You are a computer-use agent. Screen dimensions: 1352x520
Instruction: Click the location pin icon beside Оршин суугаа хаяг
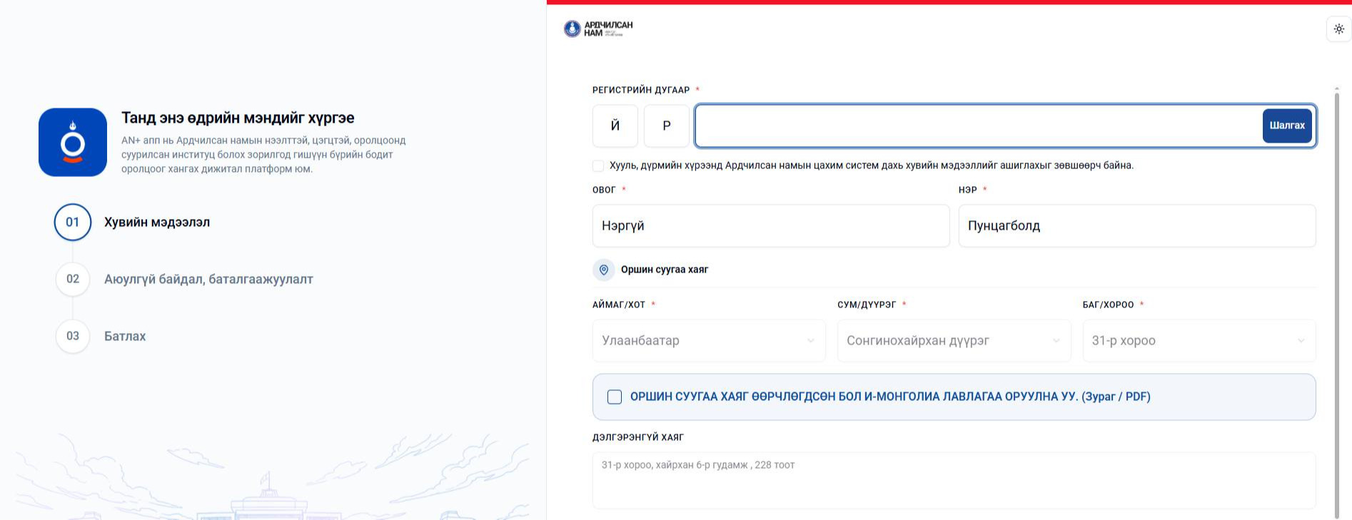pyautogui.click(x=604, y=270)
